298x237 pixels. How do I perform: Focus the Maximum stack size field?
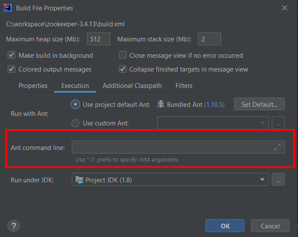tap(210, 39)
